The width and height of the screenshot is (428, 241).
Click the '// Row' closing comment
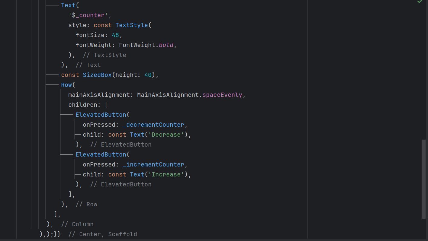tap(86, 204)
